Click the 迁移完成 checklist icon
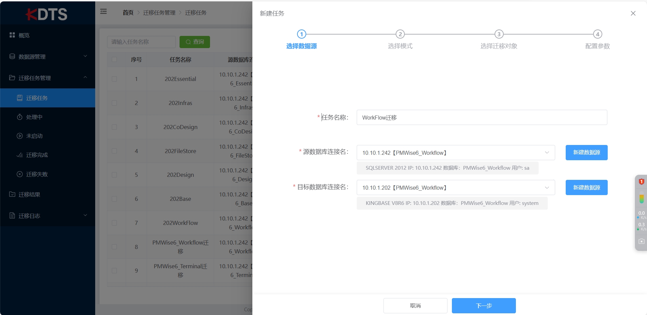The width and height of the screenshot is (647, 315). [x=20, y=155]
